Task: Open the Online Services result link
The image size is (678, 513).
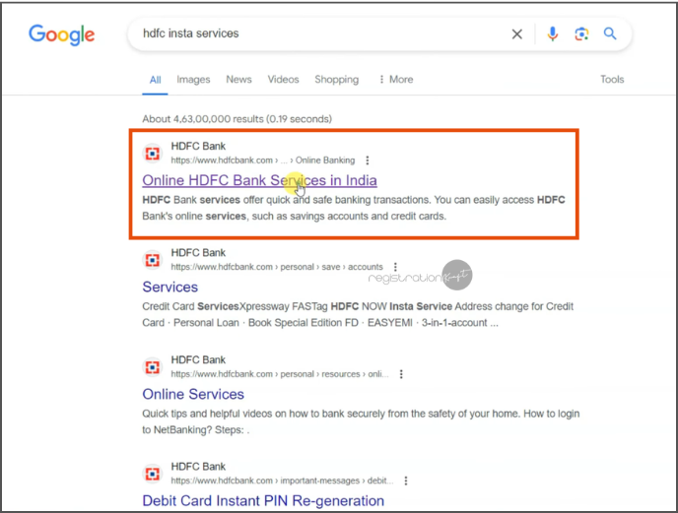Action: click(x=193, y=394)
